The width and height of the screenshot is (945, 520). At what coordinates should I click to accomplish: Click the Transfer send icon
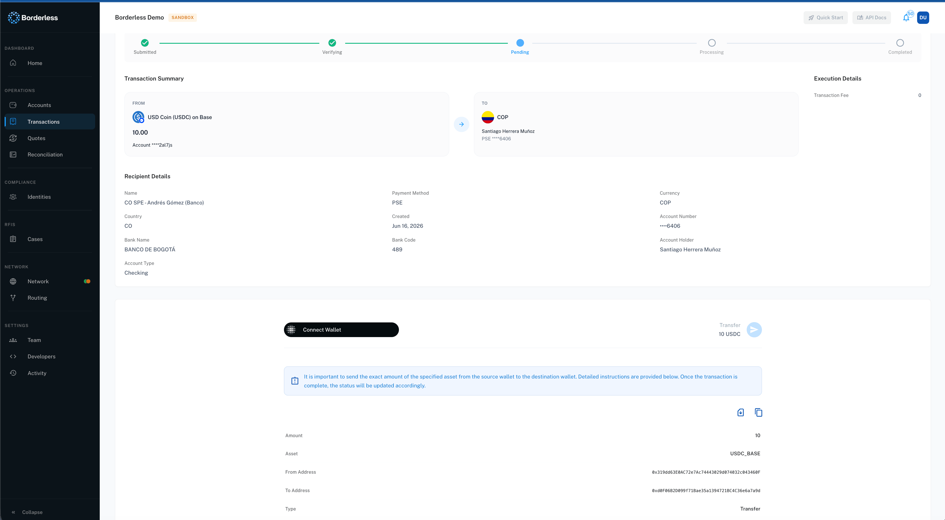[x=754, y=330]
